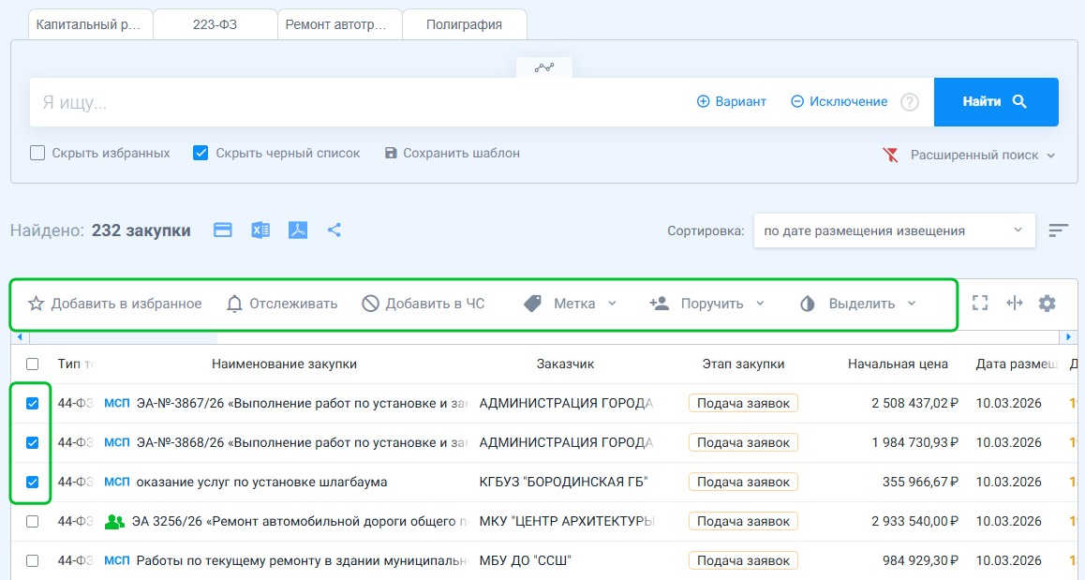Click Этап закупки column header

point(743,364)
